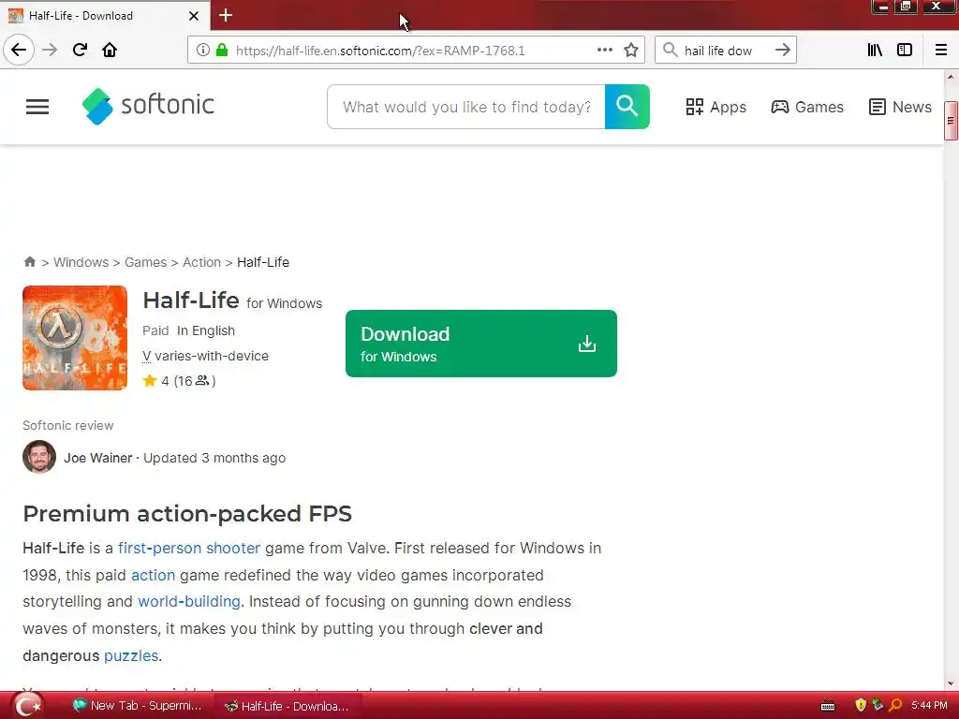
Task: Go to Games breadcrumb link
Action: pos(145,262)
